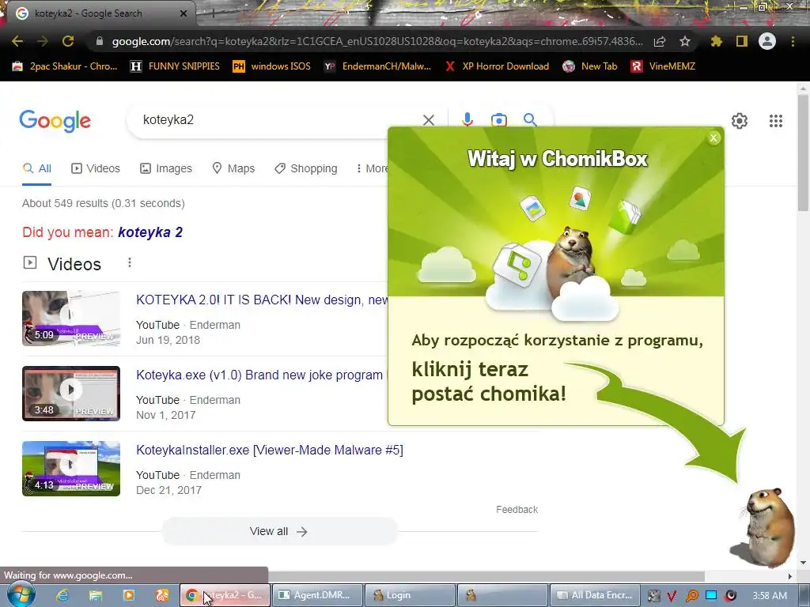This screenshot has width=810, height=607.
Task: Reload the page with the refresh icon
Action: 68,41
